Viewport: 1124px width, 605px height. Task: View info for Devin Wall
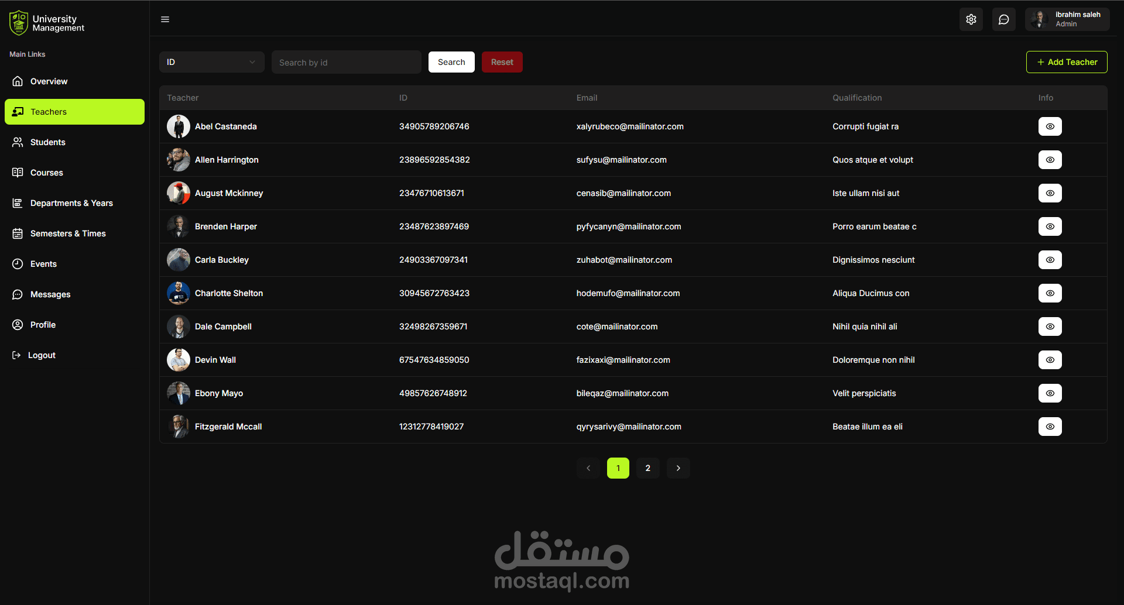click(1050, 360)
